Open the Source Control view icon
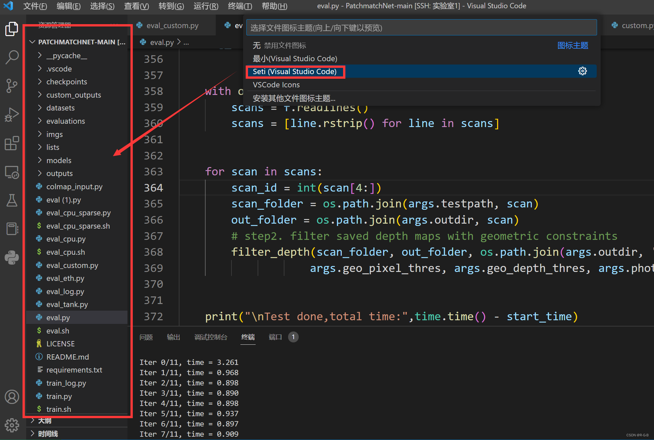This screenshot has height=440, width=654. tap(12, 86)
